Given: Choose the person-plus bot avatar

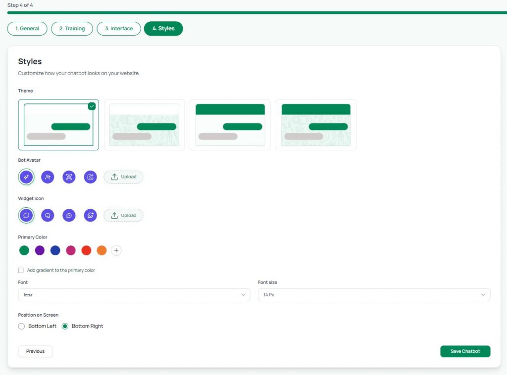Looking at the screenshot, I should tap(48, 177).
